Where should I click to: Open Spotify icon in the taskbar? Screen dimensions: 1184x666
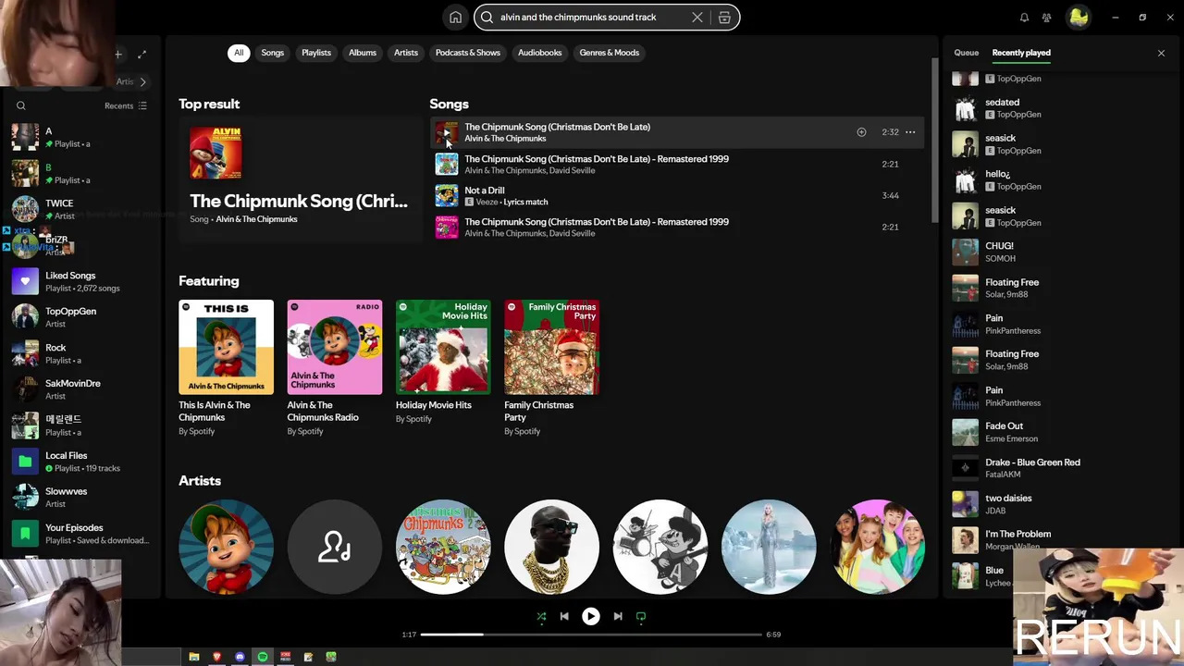263,657
